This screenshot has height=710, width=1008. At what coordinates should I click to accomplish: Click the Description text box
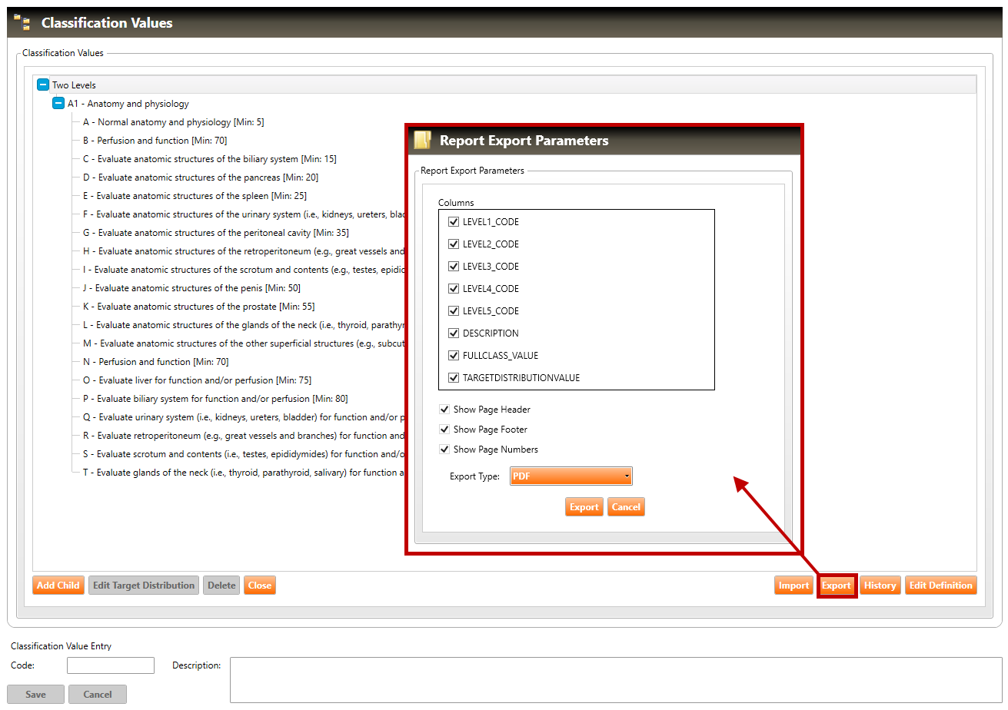[615, 679]
